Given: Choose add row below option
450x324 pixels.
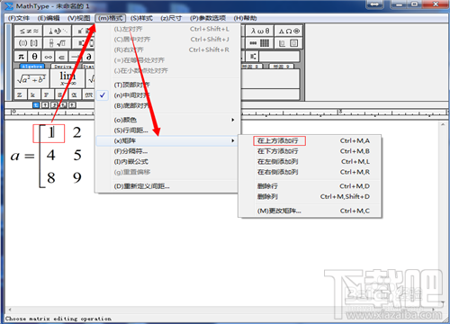Looking at the screenshot, I should pos(312,151).
